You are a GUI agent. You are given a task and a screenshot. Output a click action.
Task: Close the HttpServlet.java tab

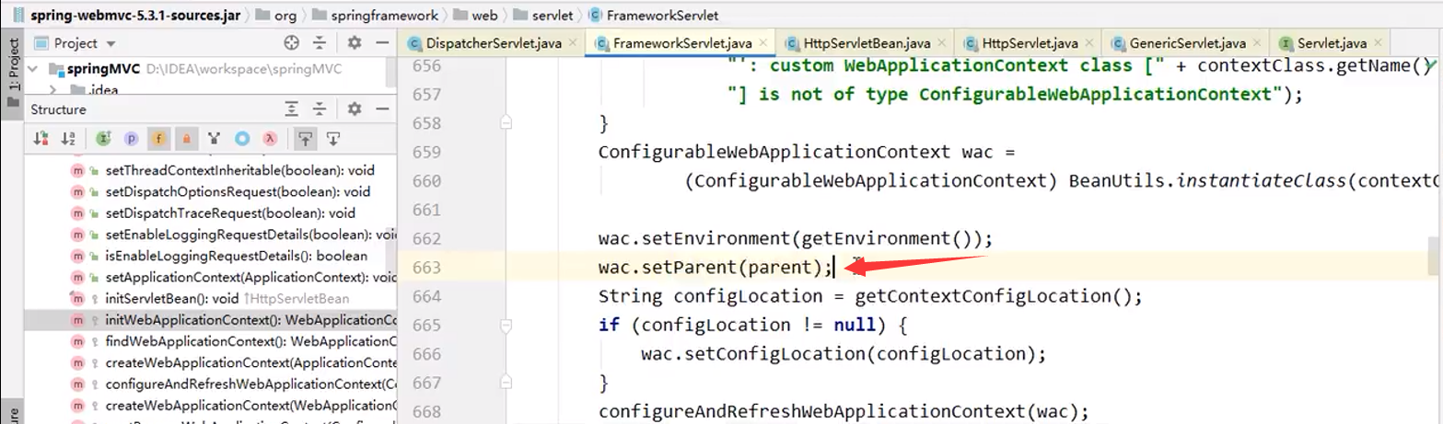pyautogui.click(x=1088, y=43)
